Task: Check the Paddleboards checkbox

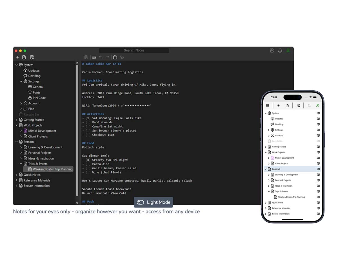Action: [88, 122]
